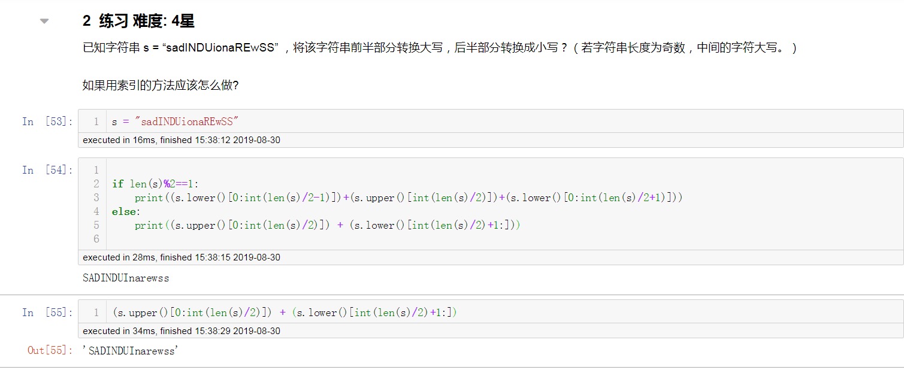Select cell by clicking In [54] prompt
Image resolution: width=904 pixels, height=370 pixels.
pyautogui.click(x=47, y=170)
